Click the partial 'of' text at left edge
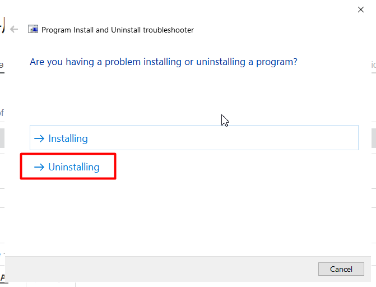376x287 pixels. (2, 113)
